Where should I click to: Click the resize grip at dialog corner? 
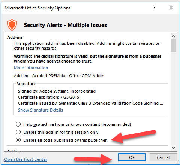[178, 163]
